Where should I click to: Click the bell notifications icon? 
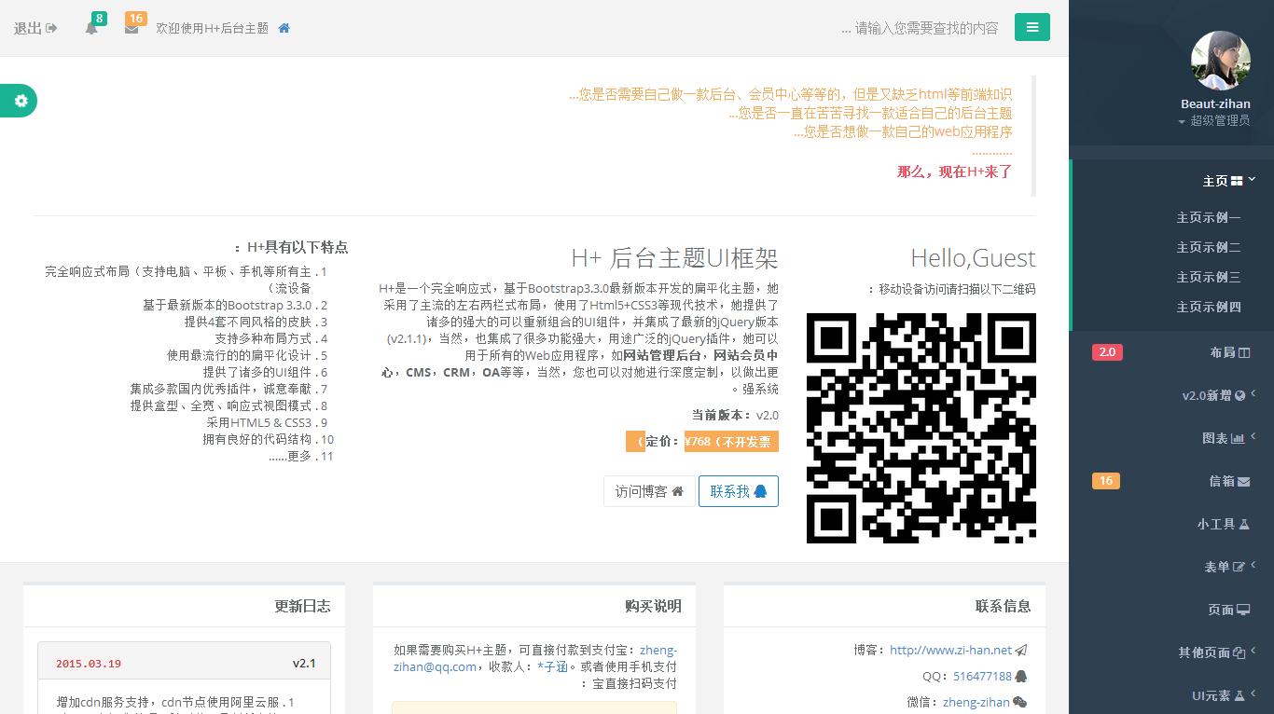point(91,28)
